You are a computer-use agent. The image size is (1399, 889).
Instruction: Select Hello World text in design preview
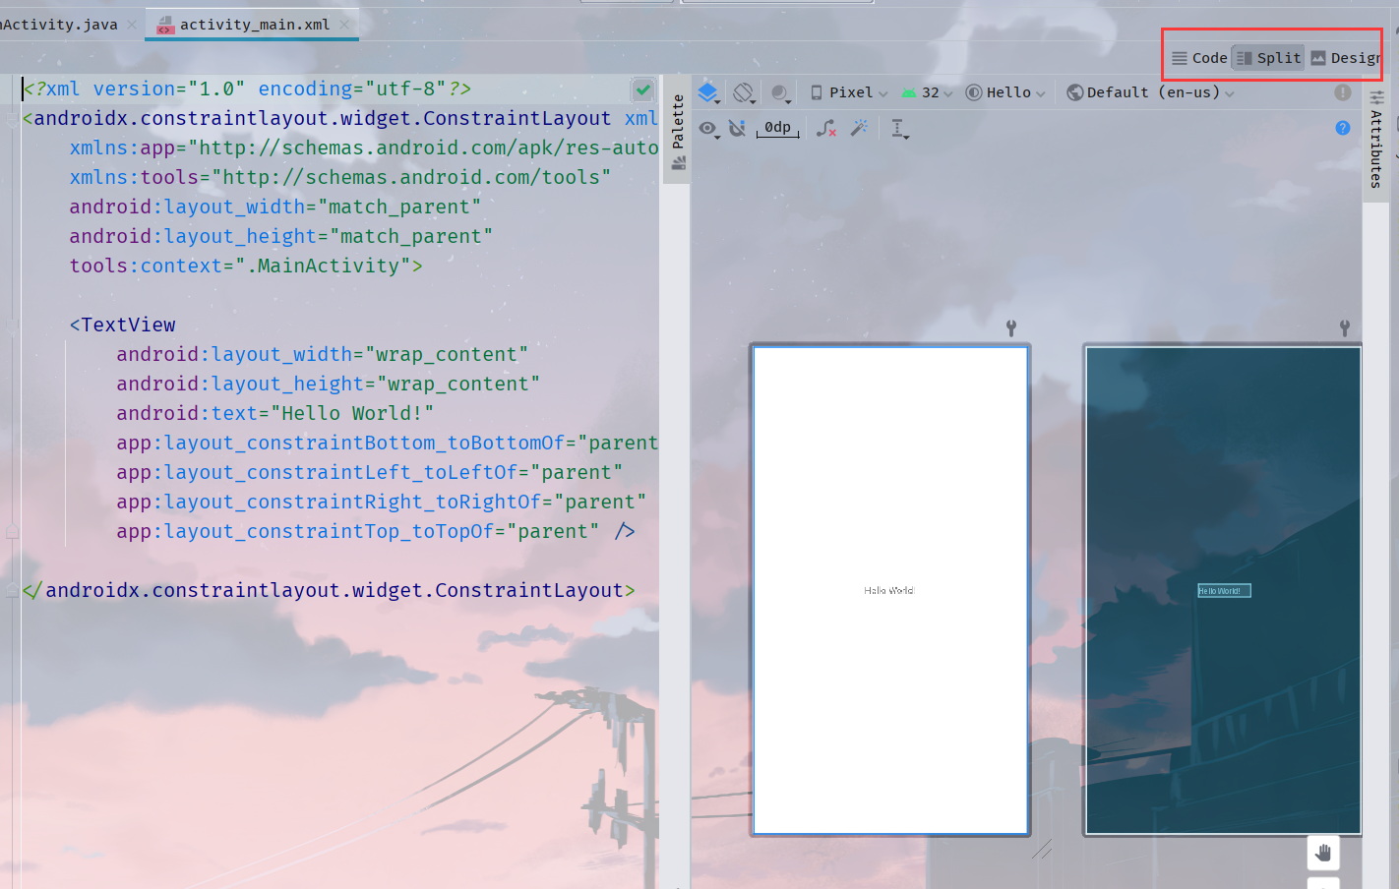tap(889, 591)
